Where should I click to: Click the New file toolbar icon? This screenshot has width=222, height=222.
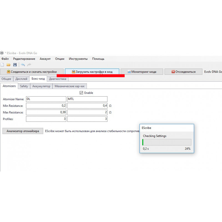pos(2,65)
